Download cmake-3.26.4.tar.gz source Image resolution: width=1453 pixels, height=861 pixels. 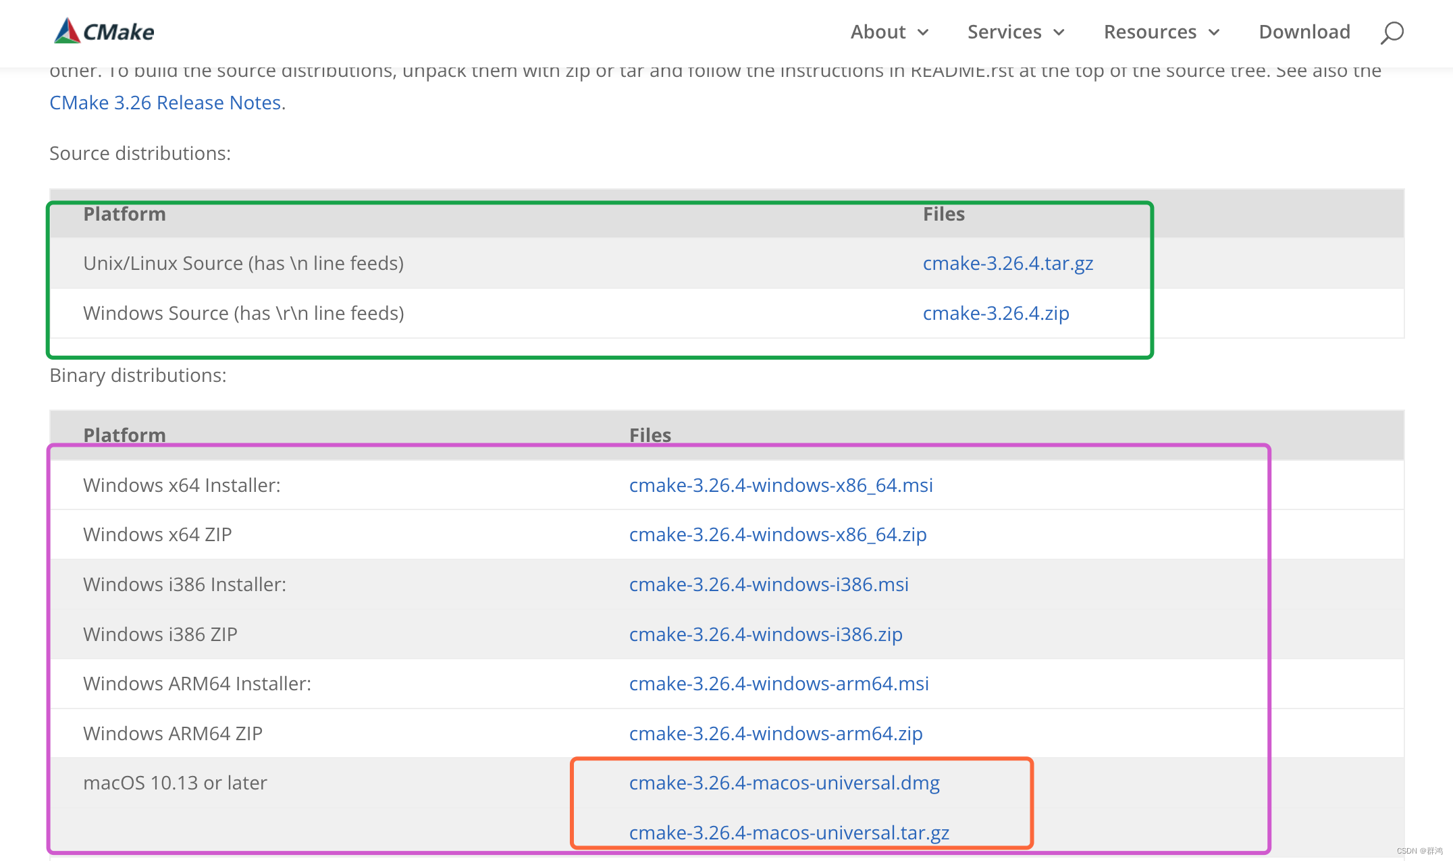point(1007,263)
